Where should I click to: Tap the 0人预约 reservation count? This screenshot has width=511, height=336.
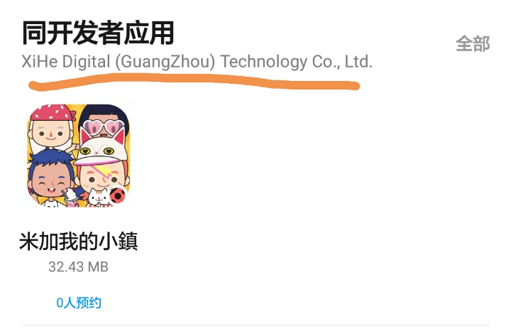pyautogui.click(x=79, y=303)
